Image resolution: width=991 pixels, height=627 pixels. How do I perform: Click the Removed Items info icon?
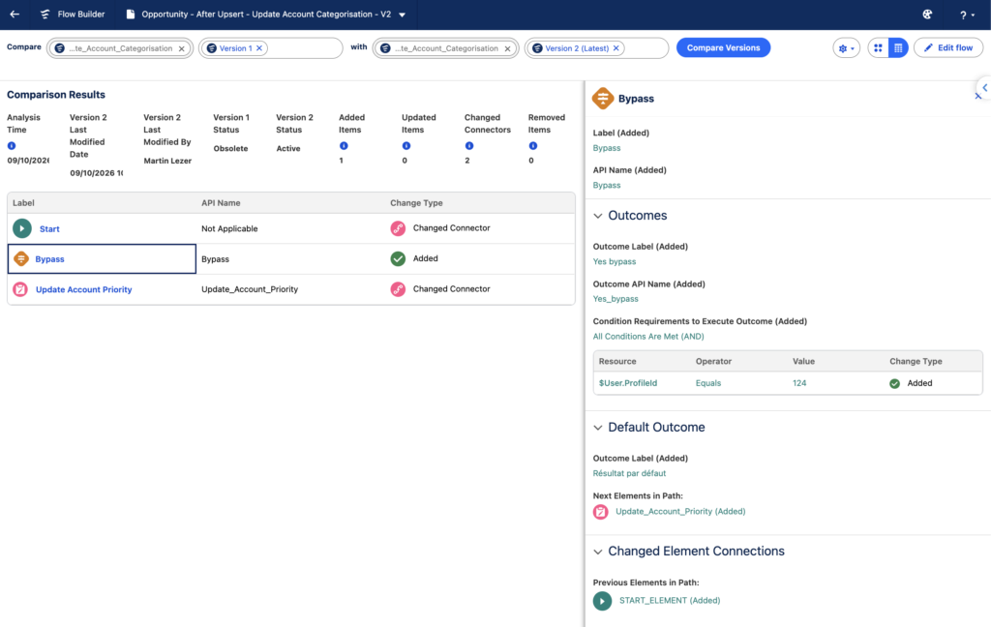(533, 146)
